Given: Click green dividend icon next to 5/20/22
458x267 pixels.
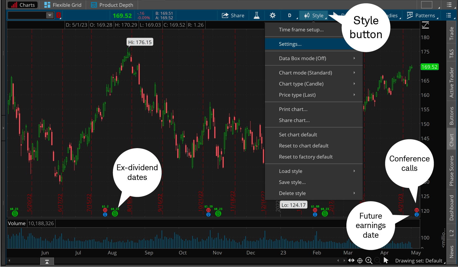Looking at the screenshot, I should [x=15, y=213].
